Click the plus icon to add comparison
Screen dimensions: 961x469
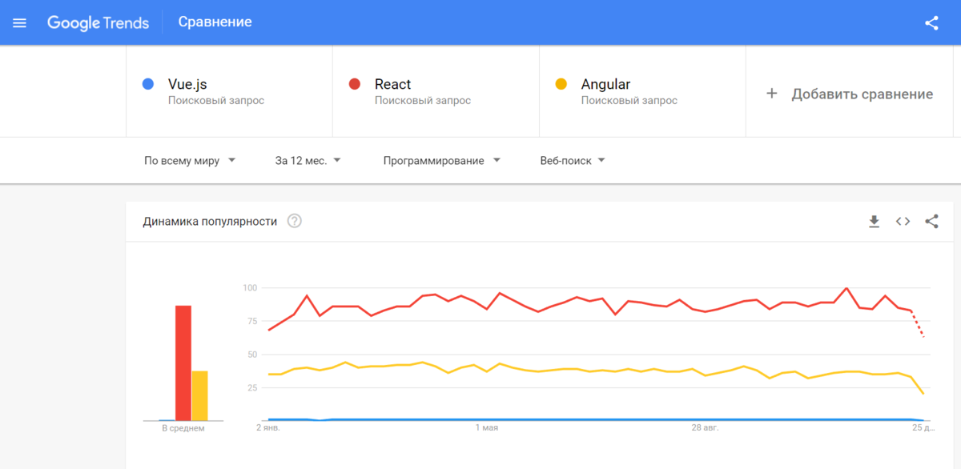772,94
